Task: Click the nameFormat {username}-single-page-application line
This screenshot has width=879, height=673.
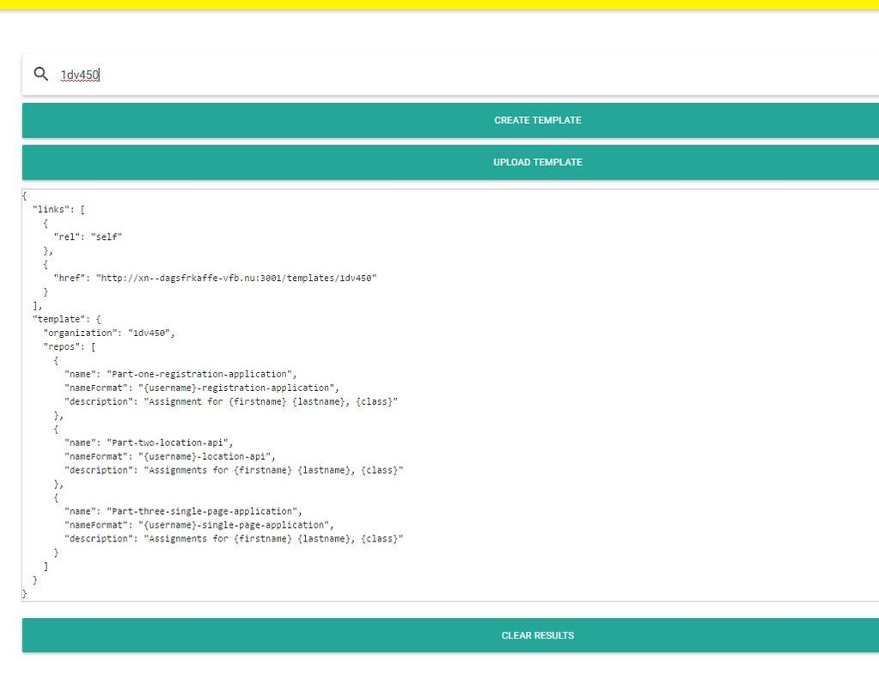Action: [199, 525]
